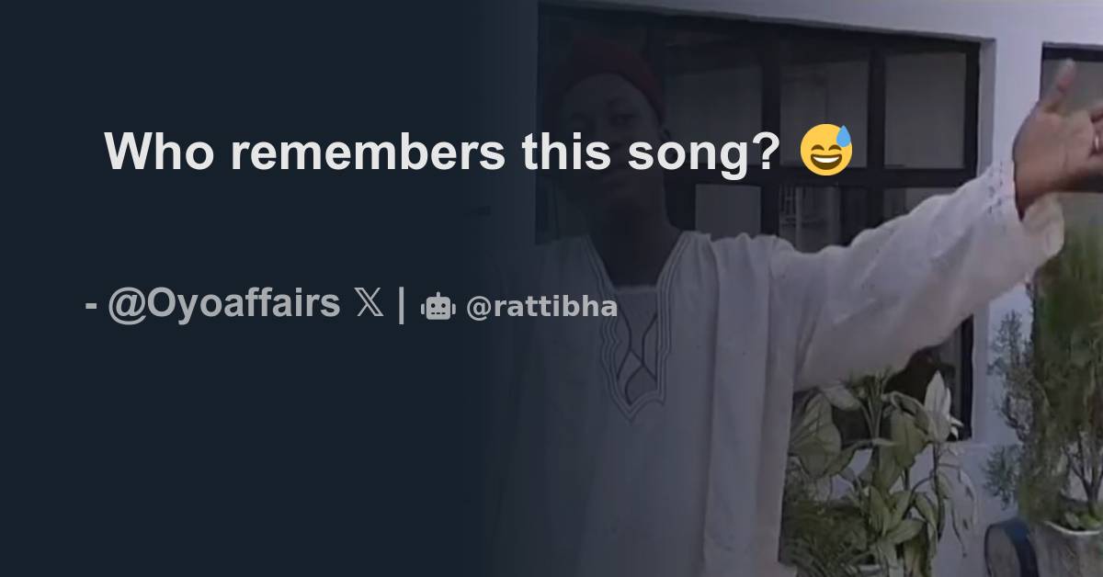The image size is (1103, 577).
Task: Click the dash before @Oyoaffairs
Action: [91, 306]
